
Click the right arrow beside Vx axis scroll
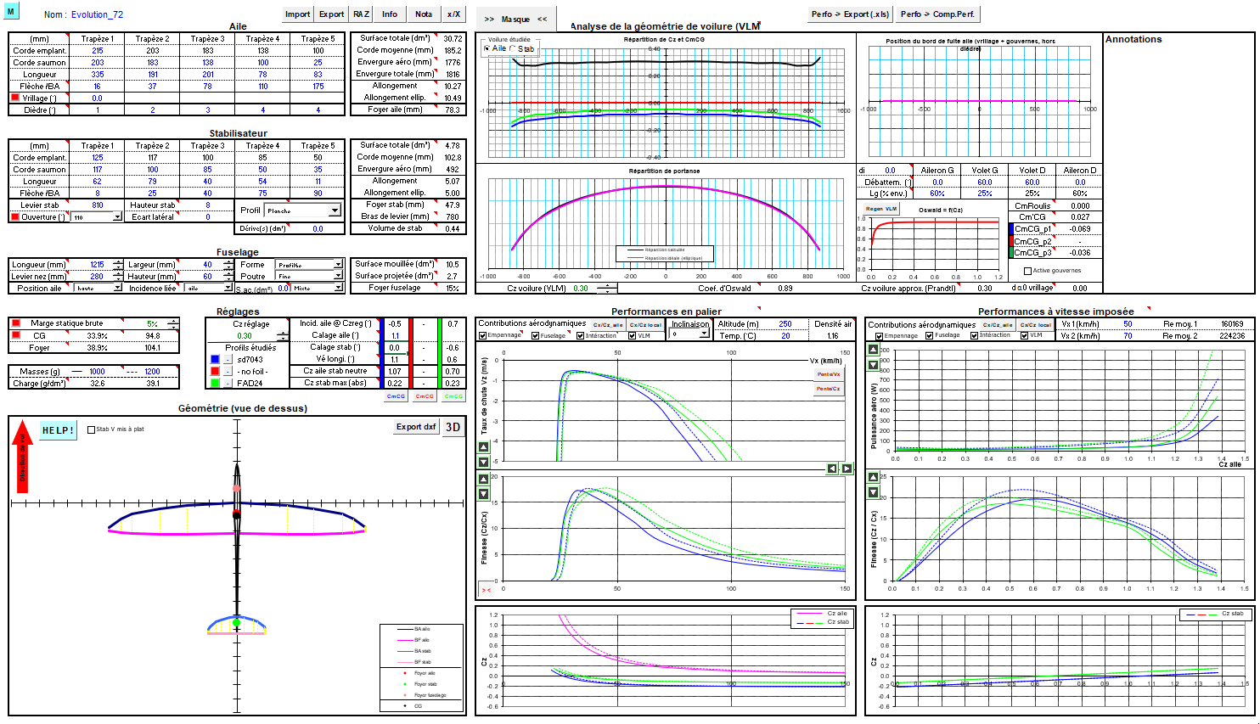847,469
